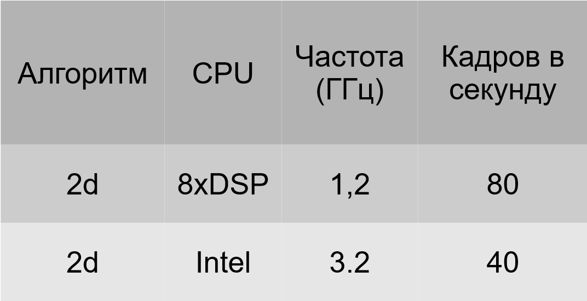Click the 80 frames per second cell
This screenshot has width=587, height=301.
(502, 184)
